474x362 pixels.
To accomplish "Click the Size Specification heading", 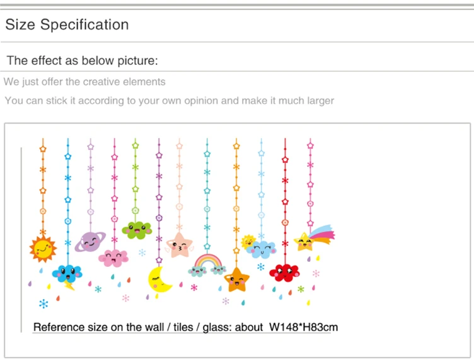I will click(67, 25).
